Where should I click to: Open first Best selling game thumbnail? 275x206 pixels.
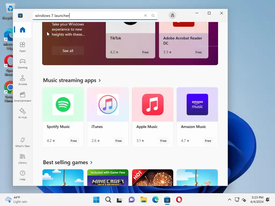(63, 178)
